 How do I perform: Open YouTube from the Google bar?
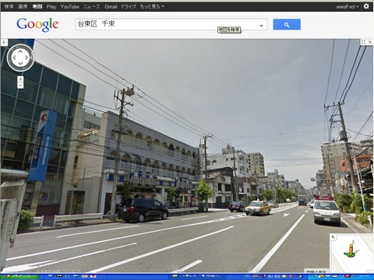[69, 7]
